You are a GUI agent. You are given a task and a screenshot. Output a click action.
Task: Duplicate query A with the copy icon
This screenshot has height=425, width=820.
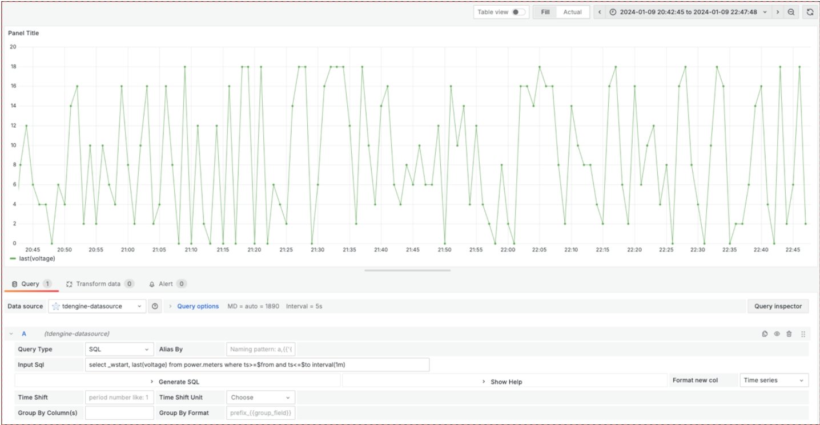click(765, 334)
